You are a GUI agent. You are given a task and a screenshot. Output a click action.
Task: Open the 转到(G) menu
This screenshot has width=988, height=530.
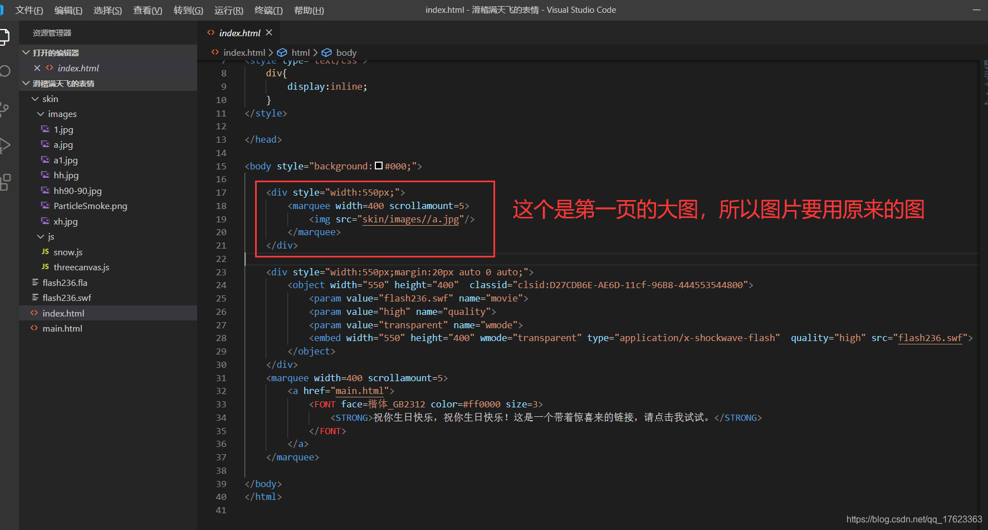click(188, 10)
